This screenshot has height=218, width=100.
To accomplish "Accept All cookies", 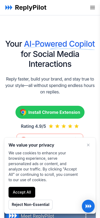I will point(22,192).
